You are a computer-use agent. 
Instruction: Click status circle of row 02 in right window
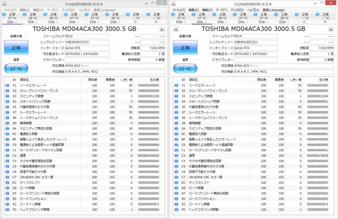coord(177,91)
